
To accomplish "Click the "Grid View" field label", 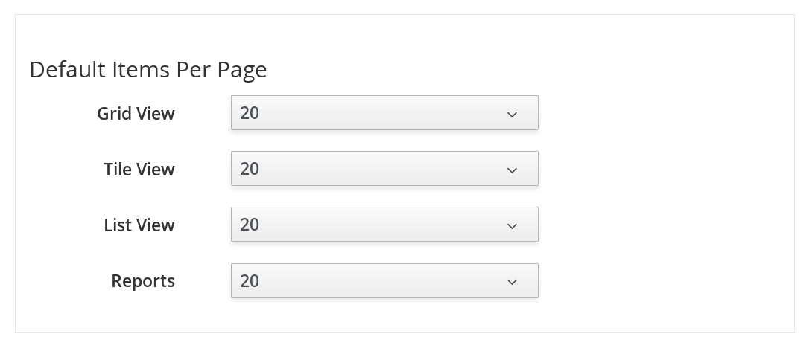I will coord(136,114).
